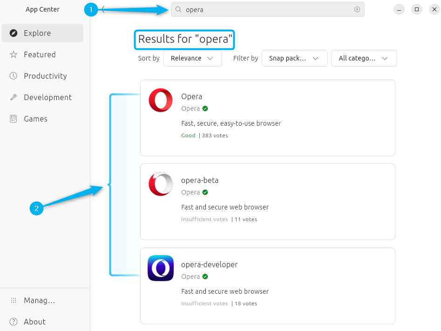The width and height of the screenshot is (441, 331).
Task: Open the Productivity category
Action: click(x=45, y=76)
